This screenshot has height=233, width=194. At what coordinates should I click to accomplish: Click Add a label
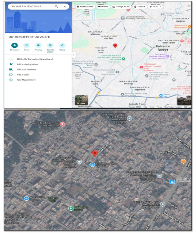click(23, 75)
